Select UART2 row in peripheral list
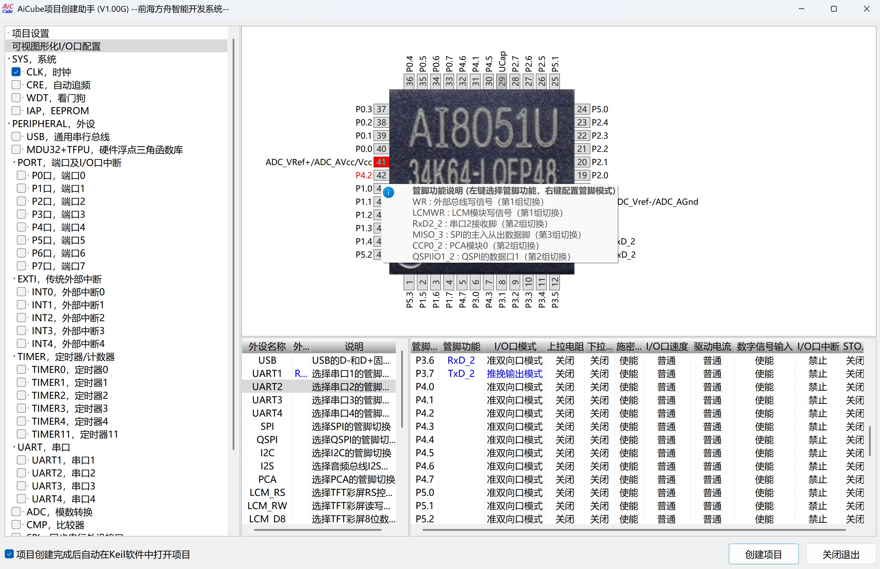The height and width of the screenshot is (569, 880). point(267,386)
